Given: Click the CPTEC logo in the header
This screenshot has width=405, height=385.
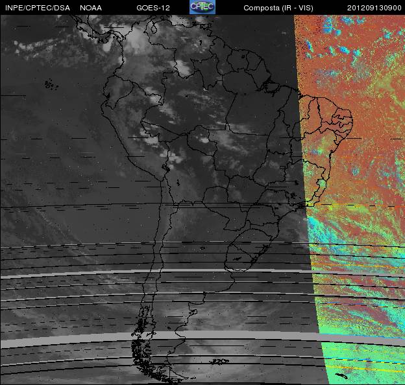Looking at the screenshot, I should (x=202, y=6).
